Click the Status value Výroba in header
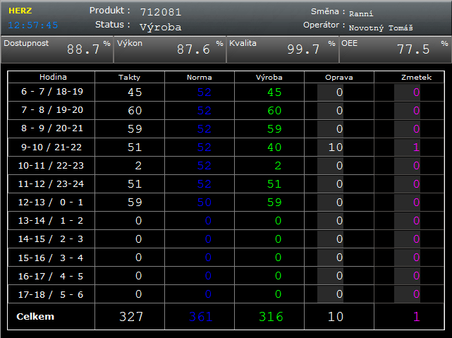 coord(160,27)
